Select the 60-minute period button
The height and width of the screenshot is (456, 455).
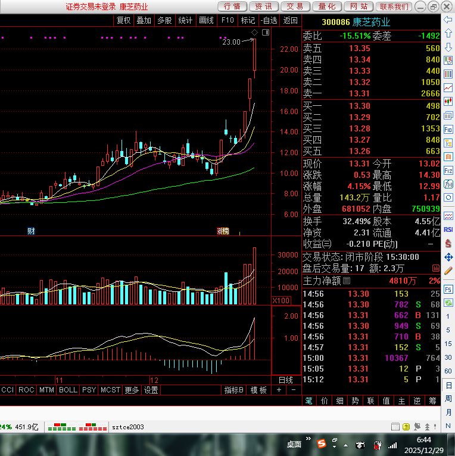tap(448, 371)
